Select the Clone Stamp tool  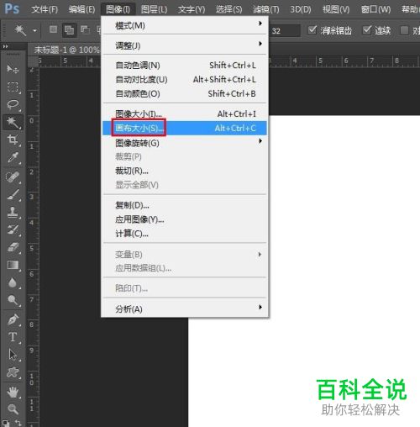tap(13, 212)
